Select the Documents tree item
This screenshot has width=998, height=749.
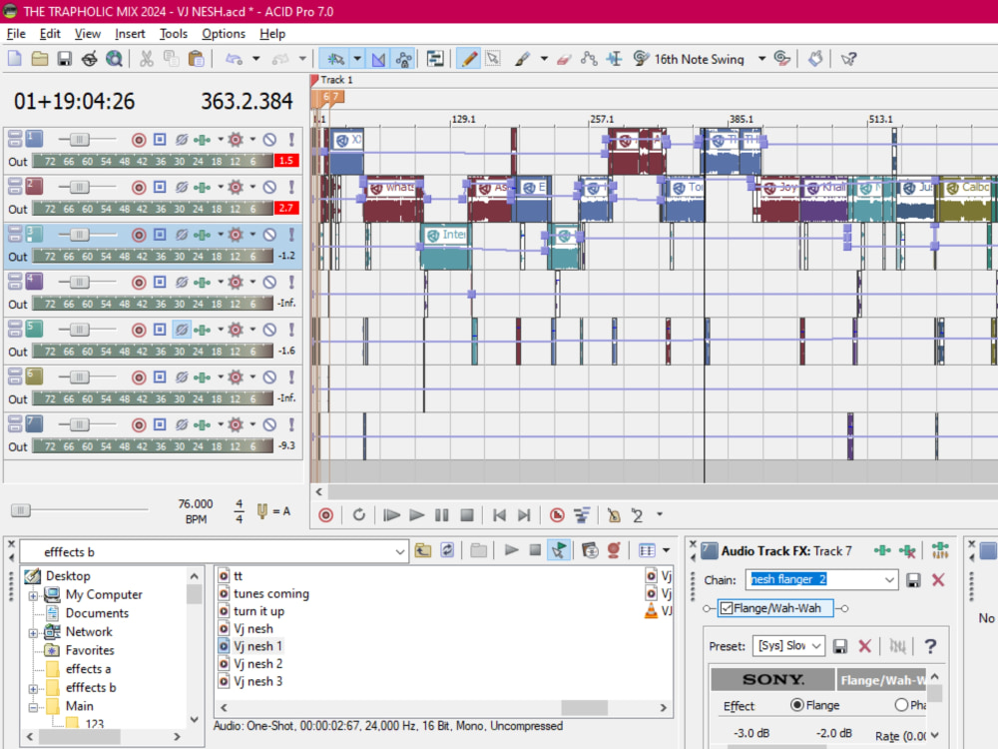coord(97,613)
